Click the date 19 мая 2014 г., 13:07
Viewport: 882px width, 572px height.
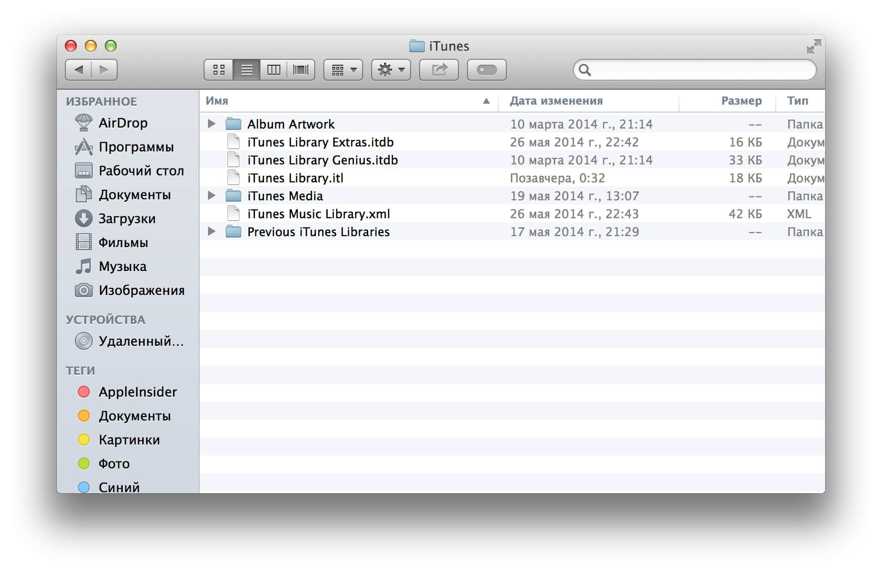[x=574, y=196]
